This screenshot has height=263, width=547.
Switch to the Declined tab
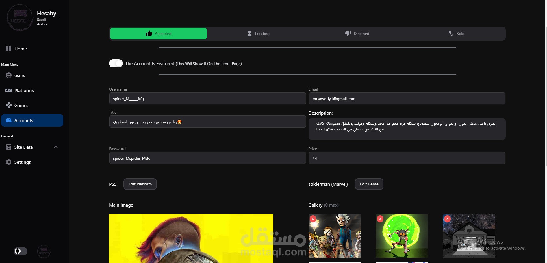tap(357, 34)
